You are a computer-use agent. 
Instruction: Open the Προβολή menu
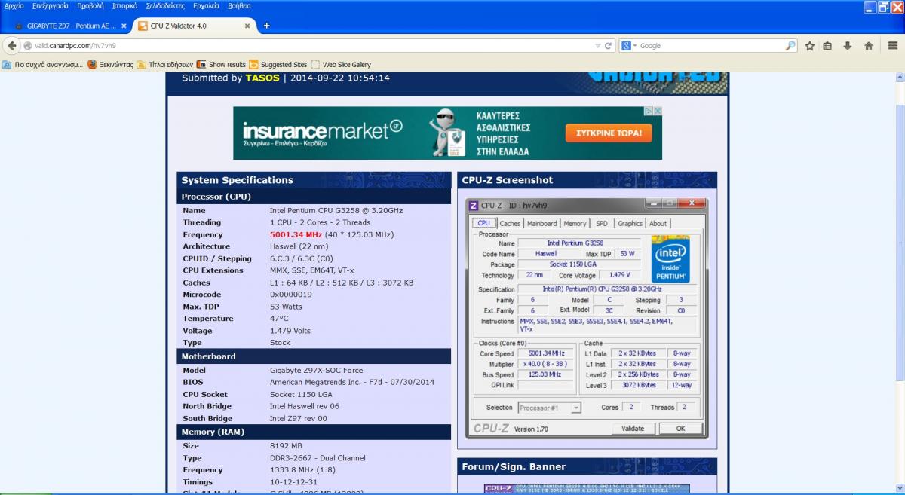pos(90,5)
